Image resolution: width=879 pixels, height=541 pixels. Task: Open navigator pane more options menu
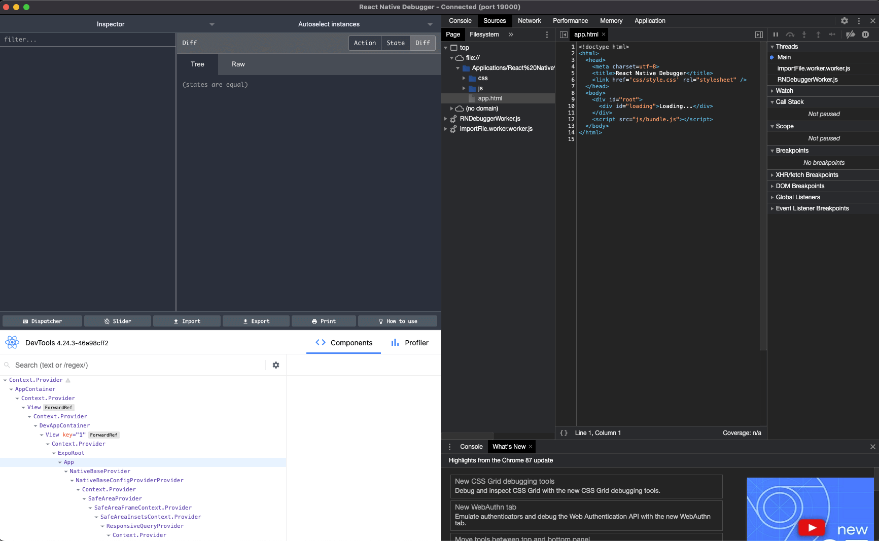tap(547, 34)
